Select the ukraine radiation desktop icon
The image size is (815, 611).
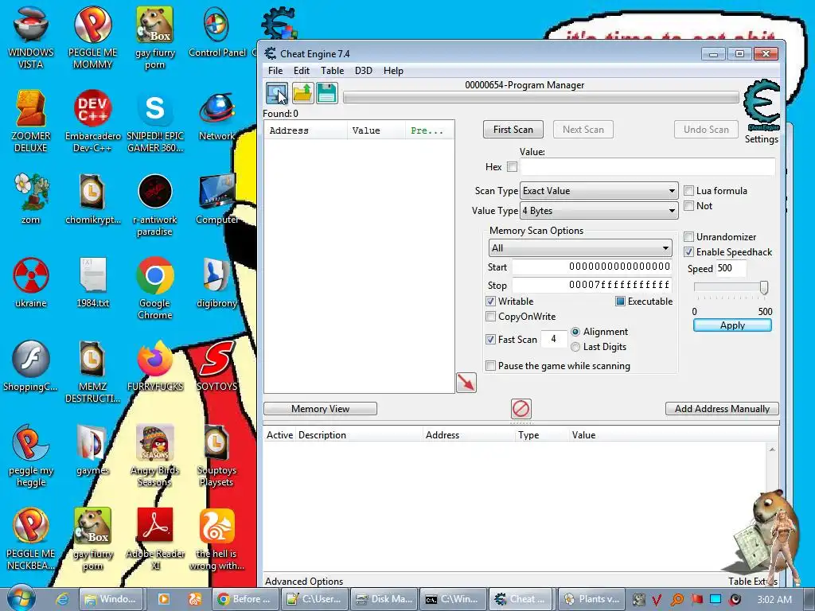point(31,283)
